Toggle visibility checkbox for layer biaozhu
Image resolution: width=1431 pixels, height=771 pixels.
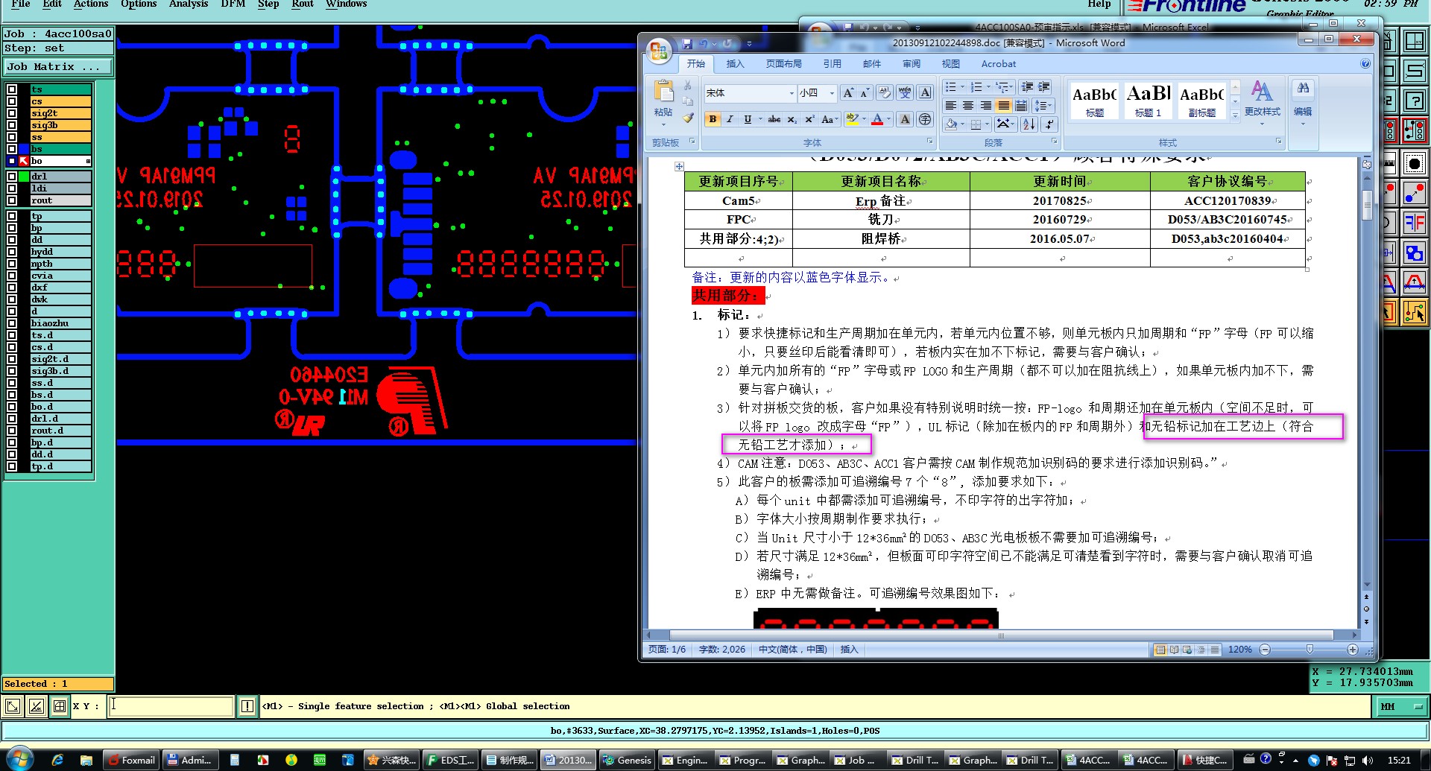point(12,323)
